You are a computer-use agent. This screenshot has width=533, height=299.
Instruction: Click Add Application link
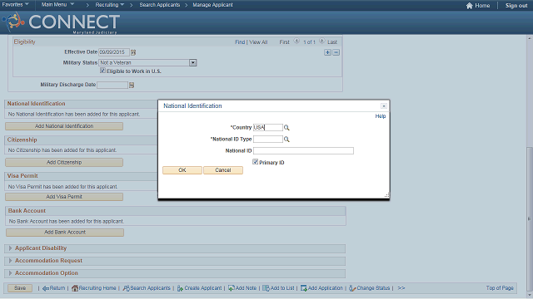click(x=321, y=288)
